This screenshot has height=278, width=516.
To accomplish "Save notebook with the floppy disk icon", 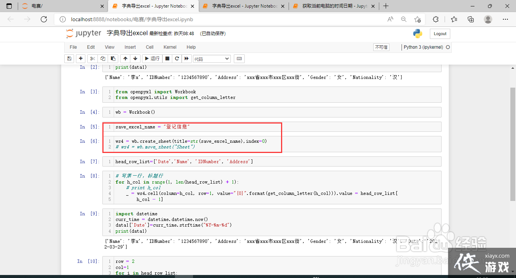I will (69, 59).
